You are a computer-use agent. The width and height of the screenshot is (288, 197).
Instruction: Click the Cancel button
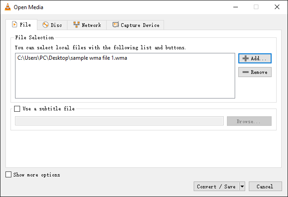click(x=265, y=186)
